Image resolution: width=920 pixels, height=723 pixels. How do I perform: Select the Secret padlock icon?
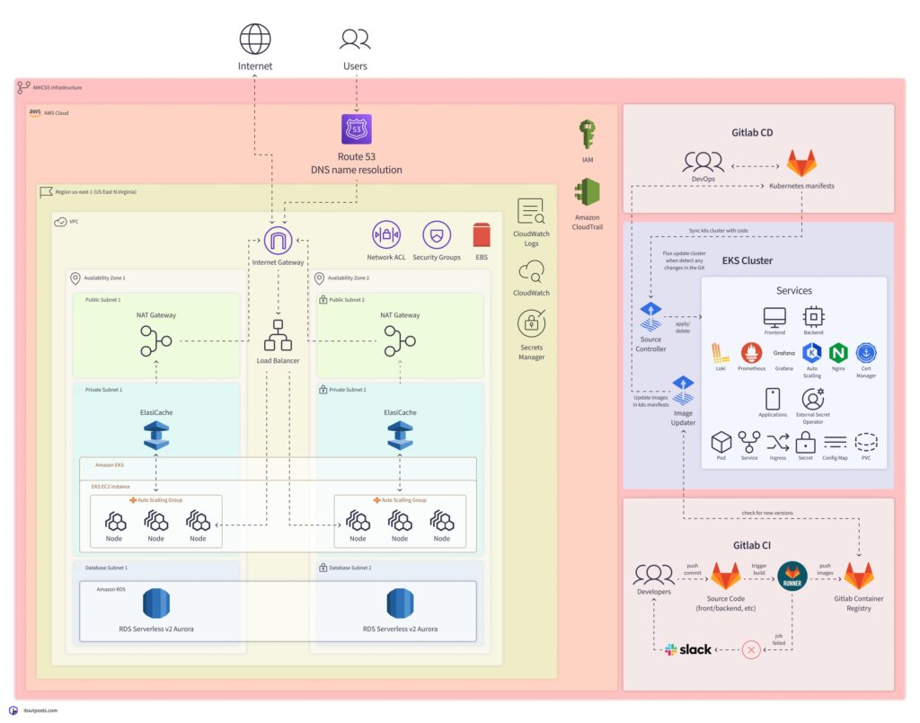[x=806, y=442]
